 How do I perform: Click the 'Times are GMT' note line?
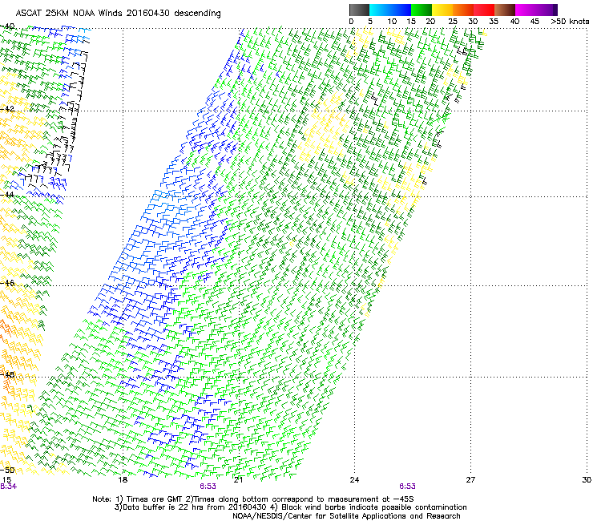(253, 499)
